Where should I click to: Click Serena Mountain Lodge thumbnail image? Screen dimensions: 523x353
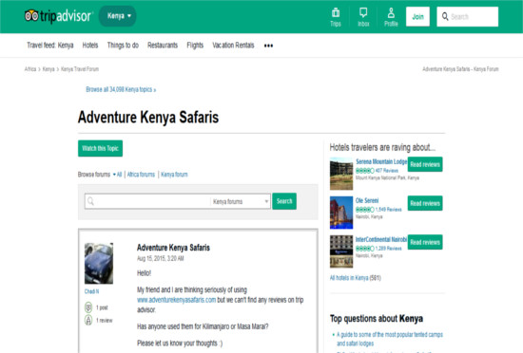tap(341, 174)
